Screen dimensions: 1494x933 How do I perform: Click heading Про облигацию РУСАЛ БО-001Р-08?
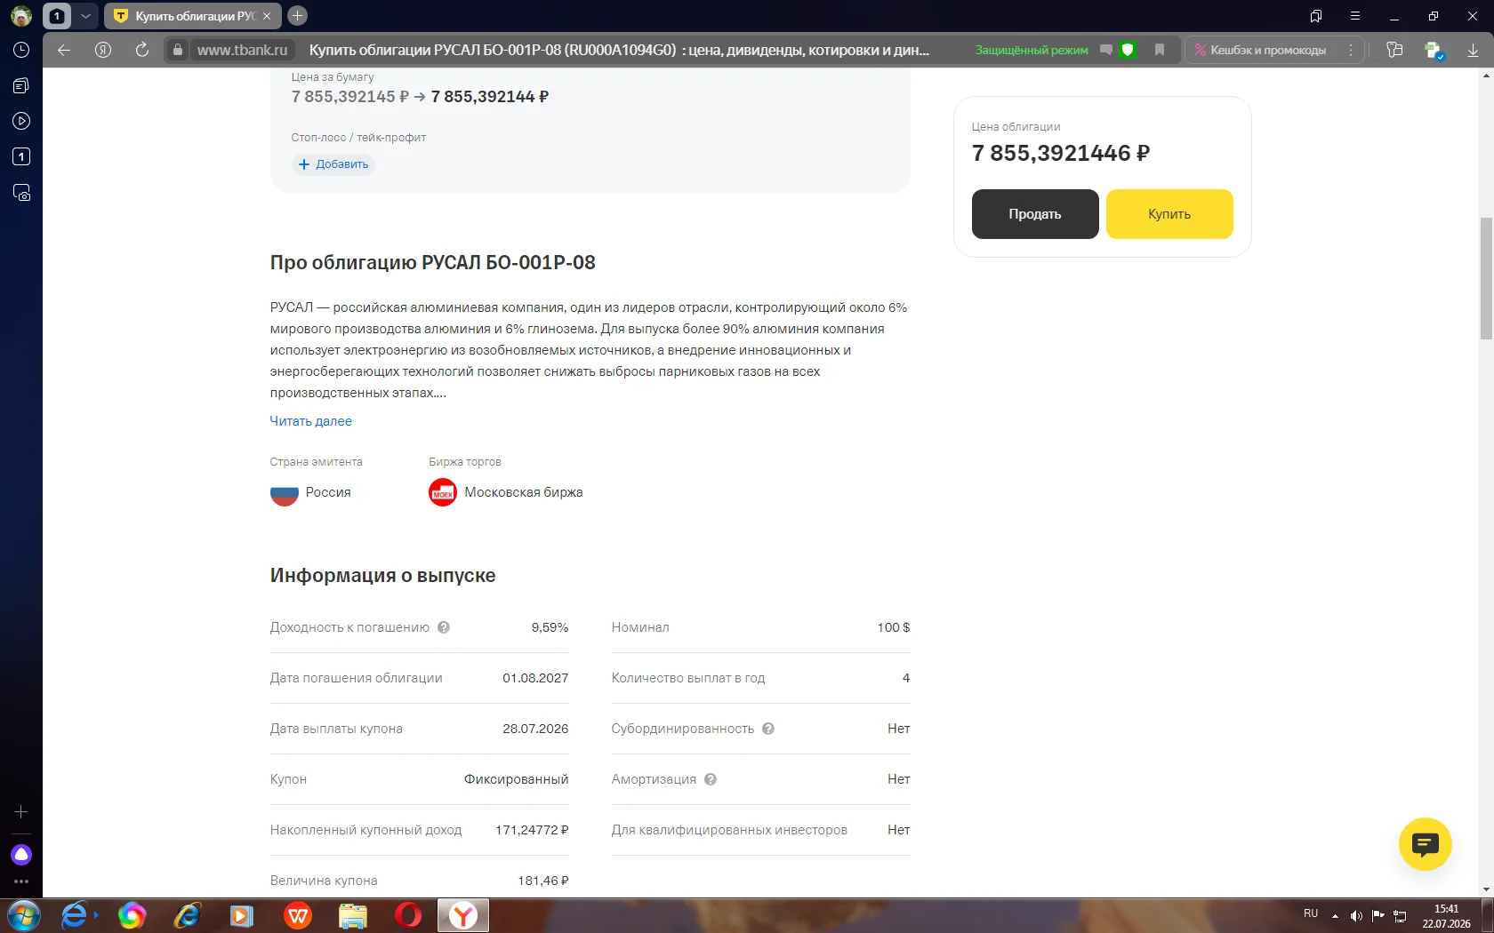(x=433, y=263)
